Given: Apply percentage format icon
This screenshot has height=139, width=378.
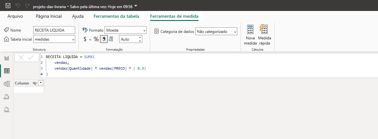Looking at the screenshot, I should (x=96, y=39).
